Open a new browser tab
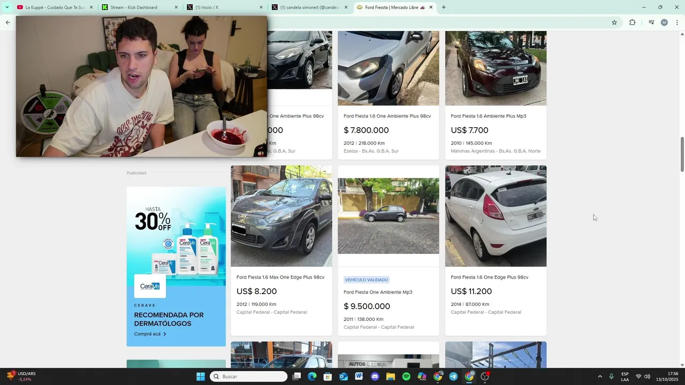Viewport: 685px width, 385px height. tap(444, 7)
